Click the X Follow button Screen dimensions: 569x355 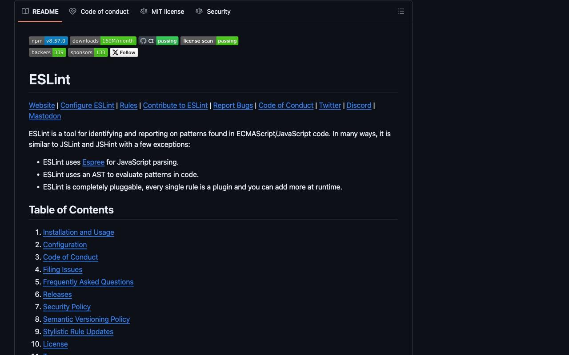click(124, 52)
